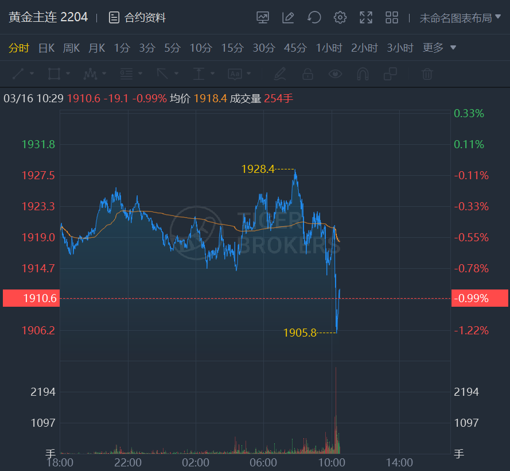
Task: Click the refresh chart icon
Action: click(x=314, y=18)
